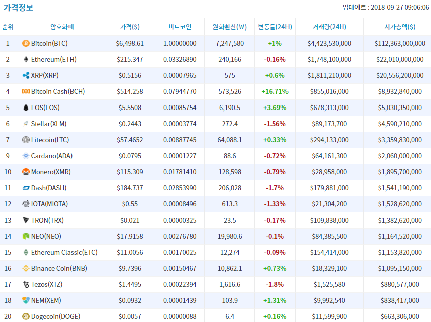431x322 pixels.
Task: Open the Ethereum Classic(ETC) coin name
Action: coord(64,252)
